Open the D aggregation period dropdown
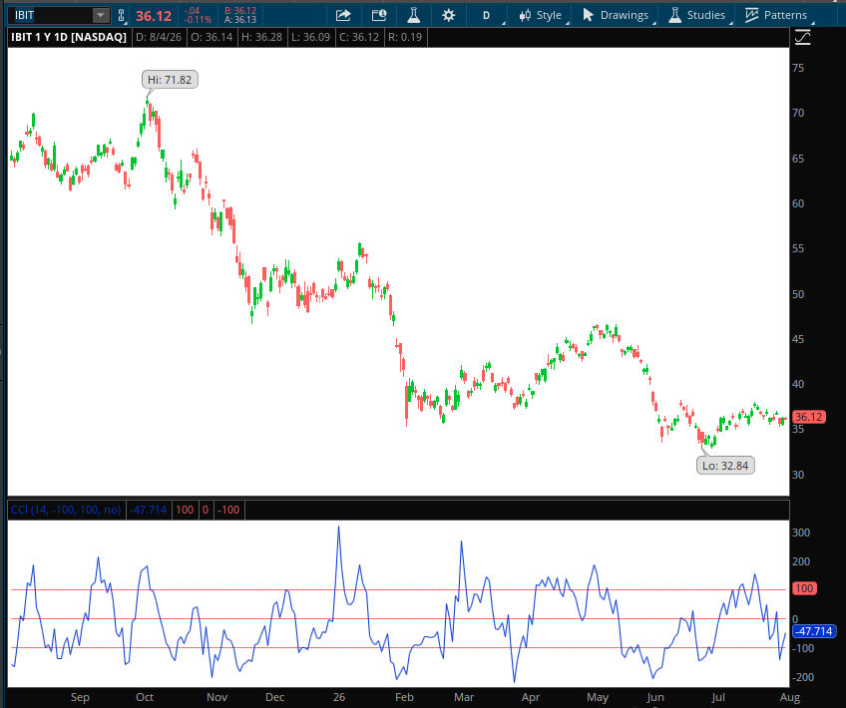The width and height of the screenshot is (846, 708). pos(487,15)
